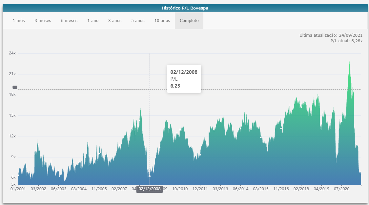Click the 10/2010 label on the x-axis

click(180, 189)
